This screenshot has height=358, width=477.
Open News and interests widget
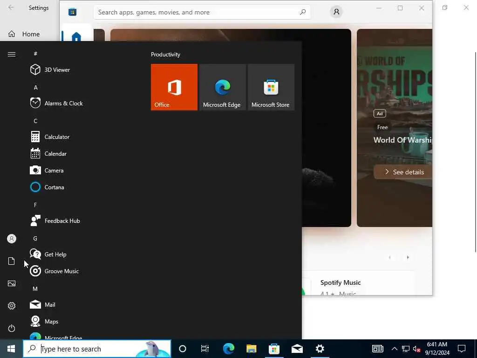tap(377, 349)
